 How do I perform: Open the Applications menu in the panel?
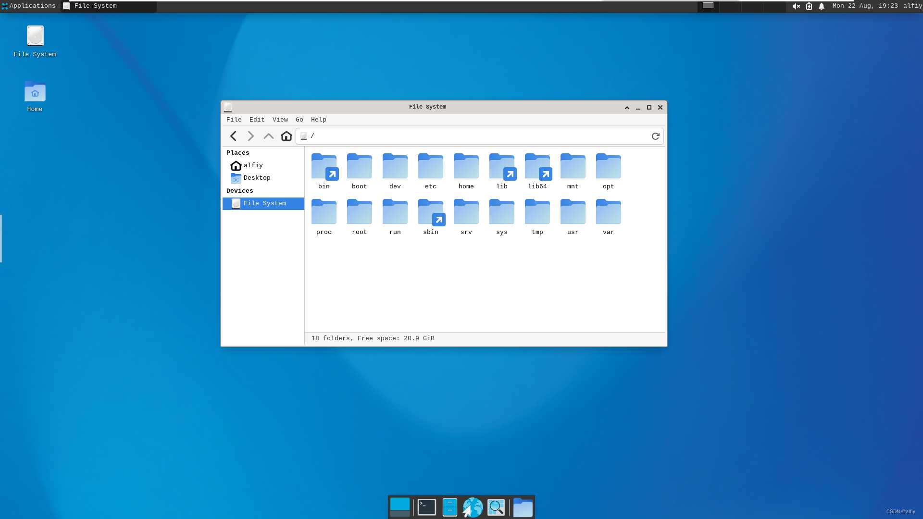click(29, 6)
